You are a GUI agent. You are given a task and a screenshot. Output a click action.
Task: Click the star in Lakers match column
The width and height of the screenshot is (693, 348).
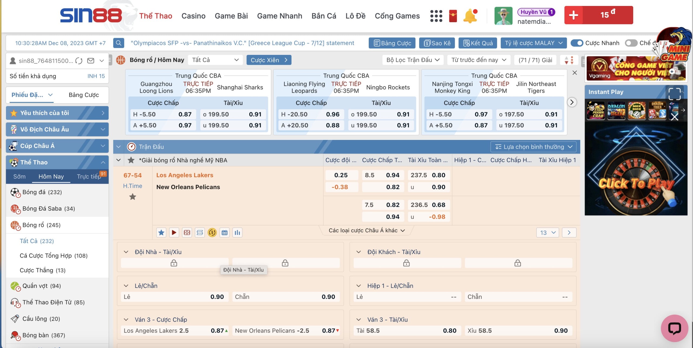(x=132, y=197)
